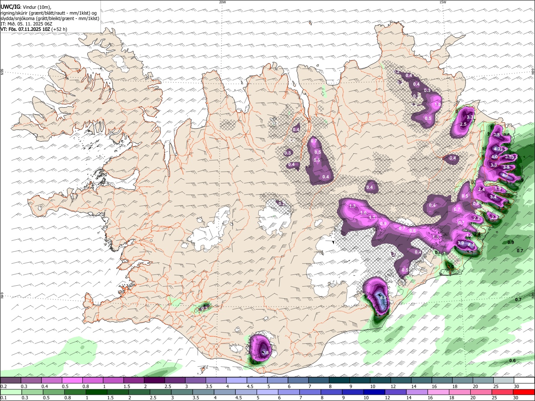The width and height of the screenshot is (535, 401).
Task: Click the UWC/IG title heading
Action: pos(10,7)
